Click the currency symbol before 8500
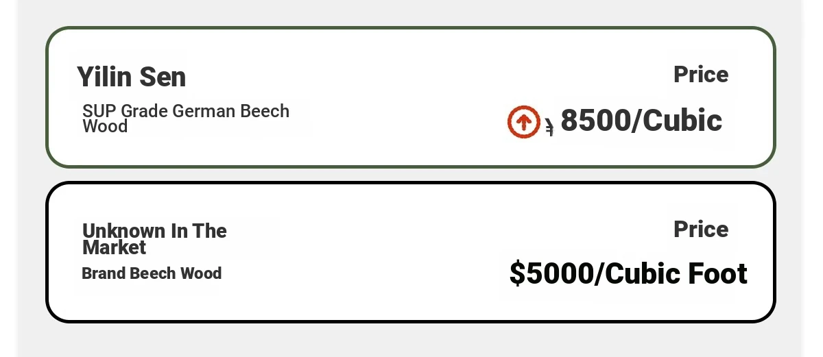This screenshot has width=823, height=357. click(x=549, y=126)
